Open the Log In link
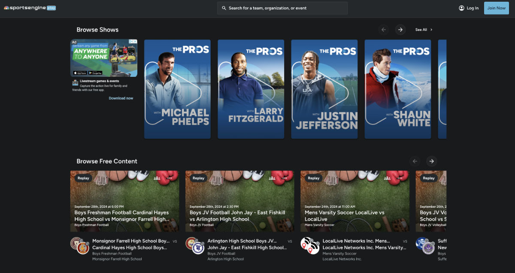The width and height of the screenshot is (515, 273). tap(473, 8)
